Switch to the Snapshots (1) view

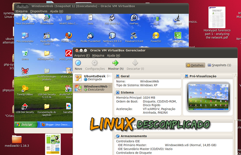point(219,65)
